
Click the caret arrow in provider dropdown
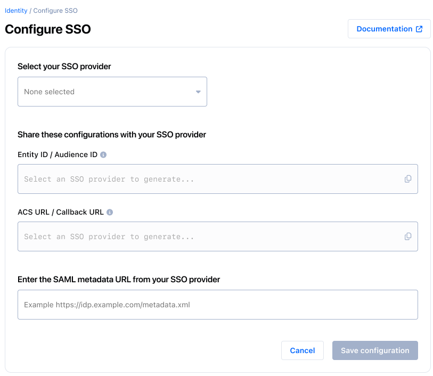(x=198, y=92)
